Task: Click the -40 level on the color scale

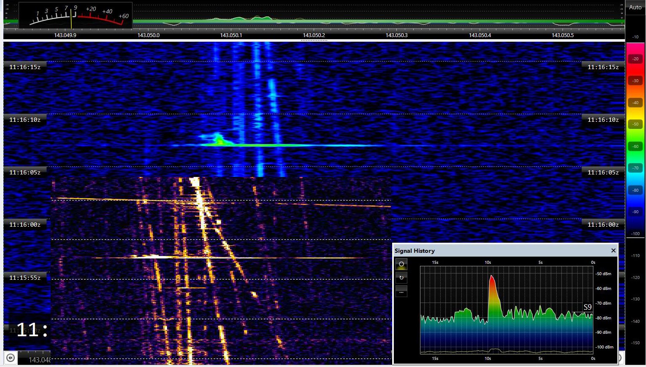Action: tap(635, 103)
